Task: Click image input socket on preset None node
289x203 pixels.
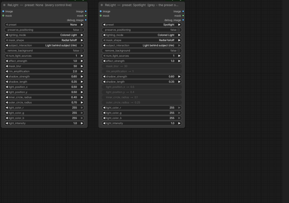Action: [3, 11]
